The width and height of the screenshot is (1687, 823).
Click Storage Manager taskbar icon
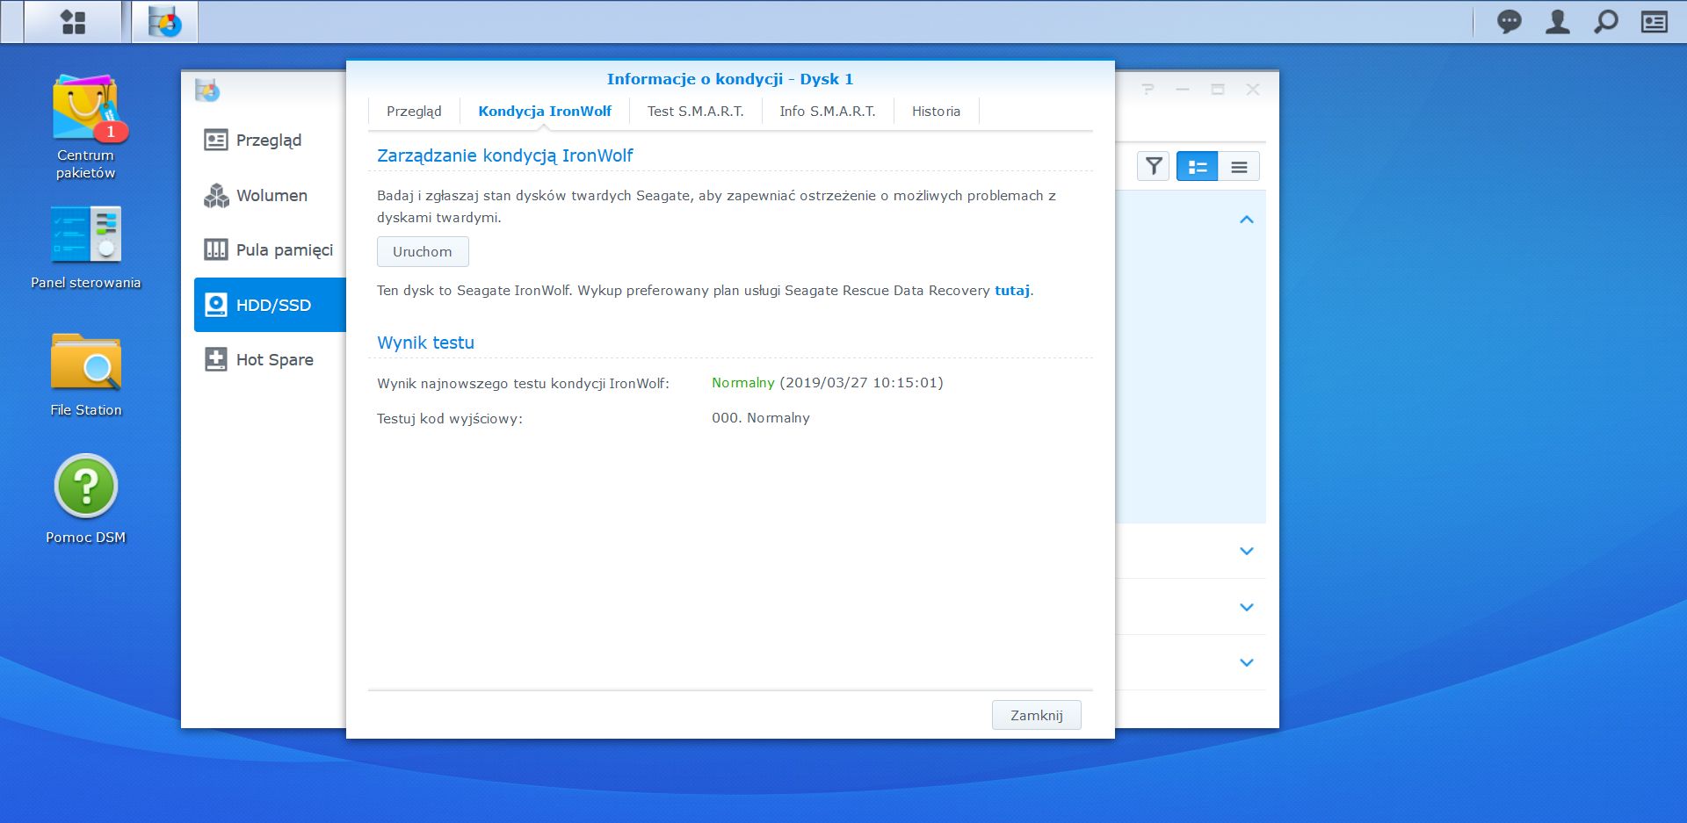[164, 22]
